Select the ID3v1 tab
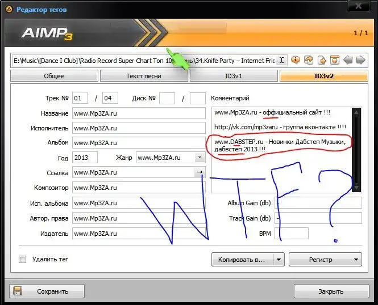The image size is (378, 305). click(x=233, y=76)
